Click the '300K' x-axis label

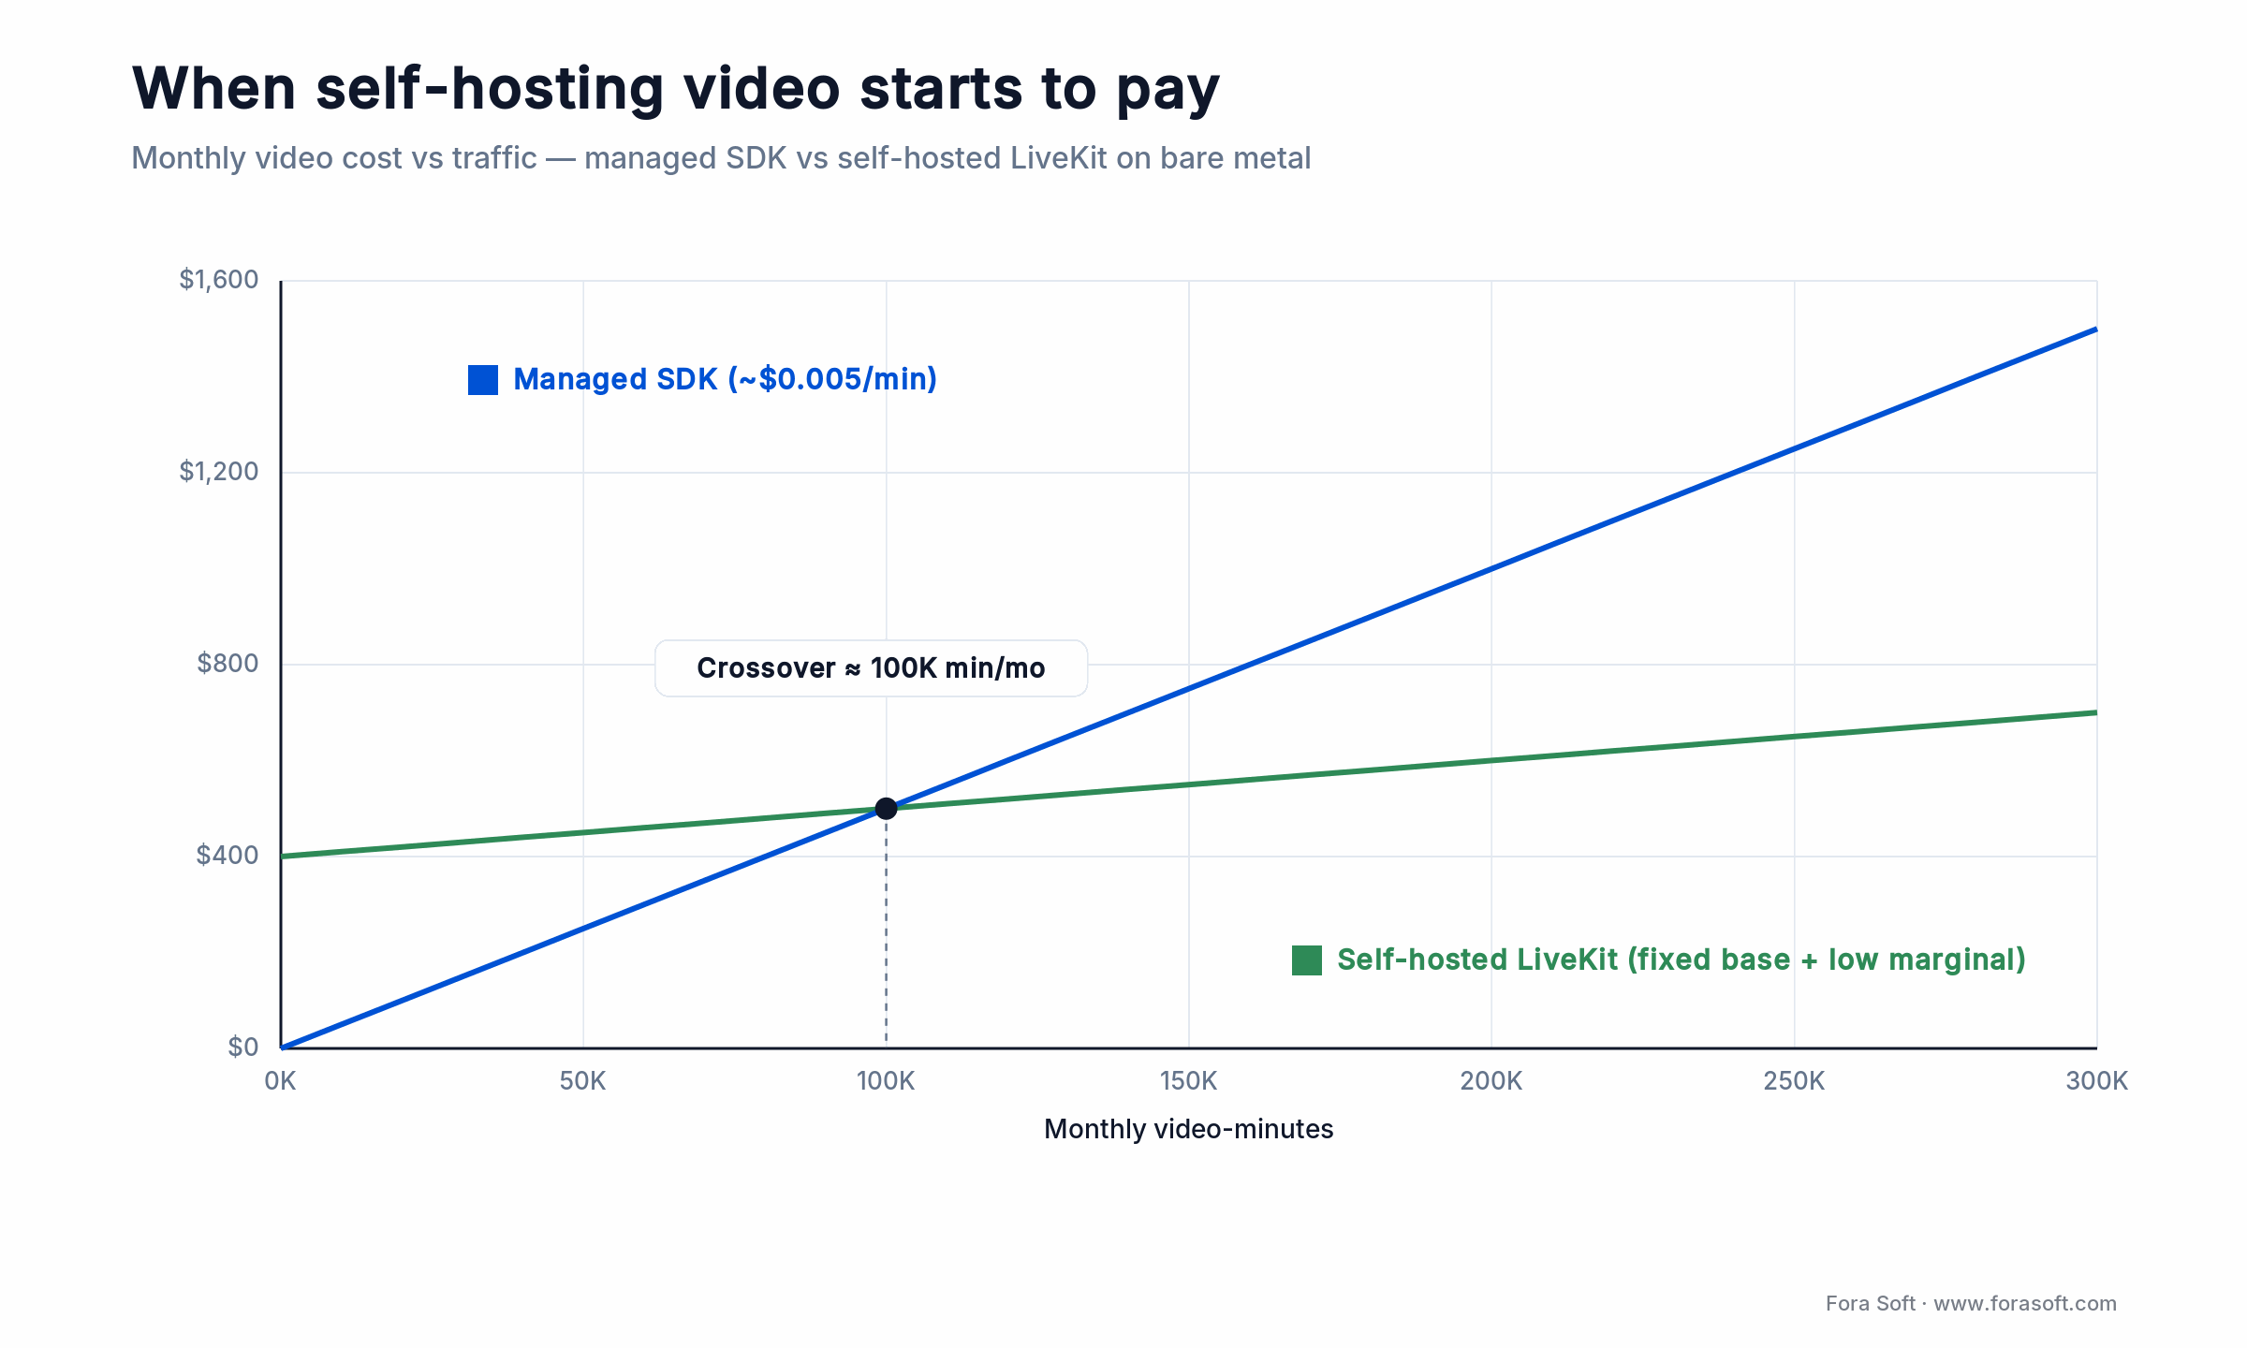click(x=2097, y=1081)
